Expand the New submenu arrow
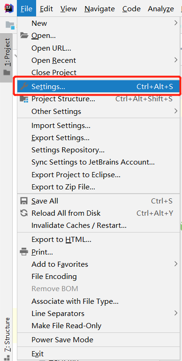Image resolution: width=182 pixels, height=361 pixels. tap(176, 23)
